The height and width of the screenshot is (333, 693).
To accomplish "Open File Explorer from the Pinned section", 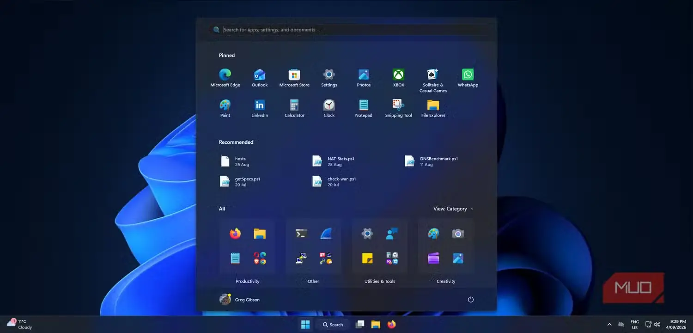I will click(x=433, y=108).
